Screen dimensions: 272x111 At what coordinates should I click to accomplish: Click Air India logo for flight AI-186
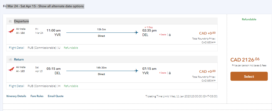click(11, 31)
